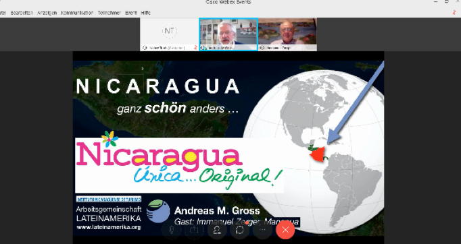The image size is (461, 244).
Task: Open the chat bubble icon
Action: coord(240,230)
